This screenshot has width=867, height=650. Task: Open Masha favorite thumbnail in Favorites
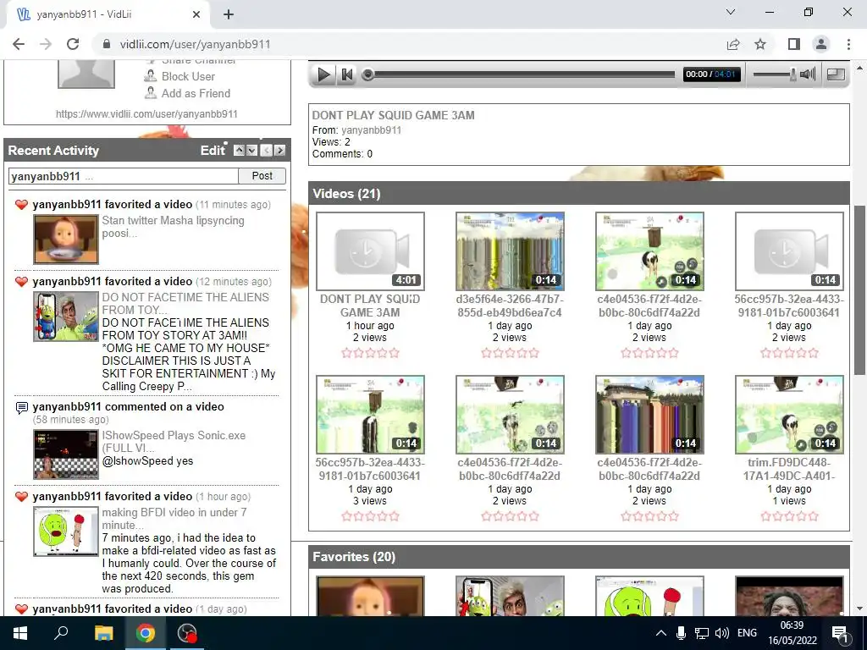(371, 596)
